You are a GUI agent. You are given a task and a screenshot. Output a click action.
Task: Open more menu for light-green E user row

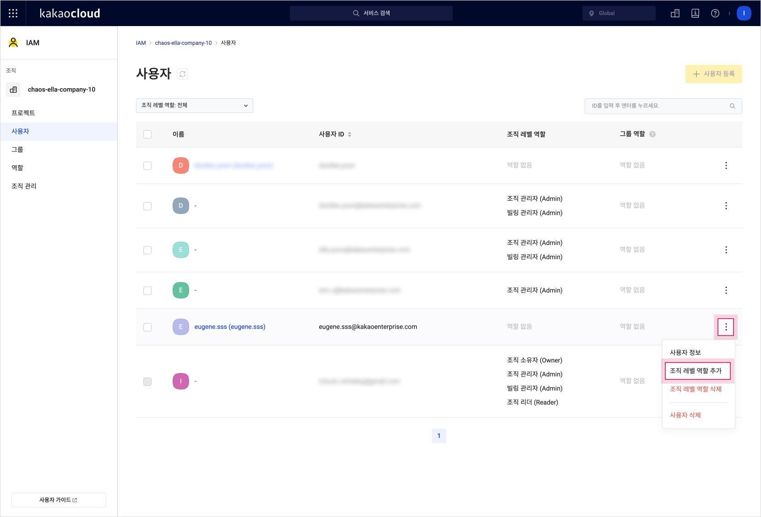click(x=726, y=250)
